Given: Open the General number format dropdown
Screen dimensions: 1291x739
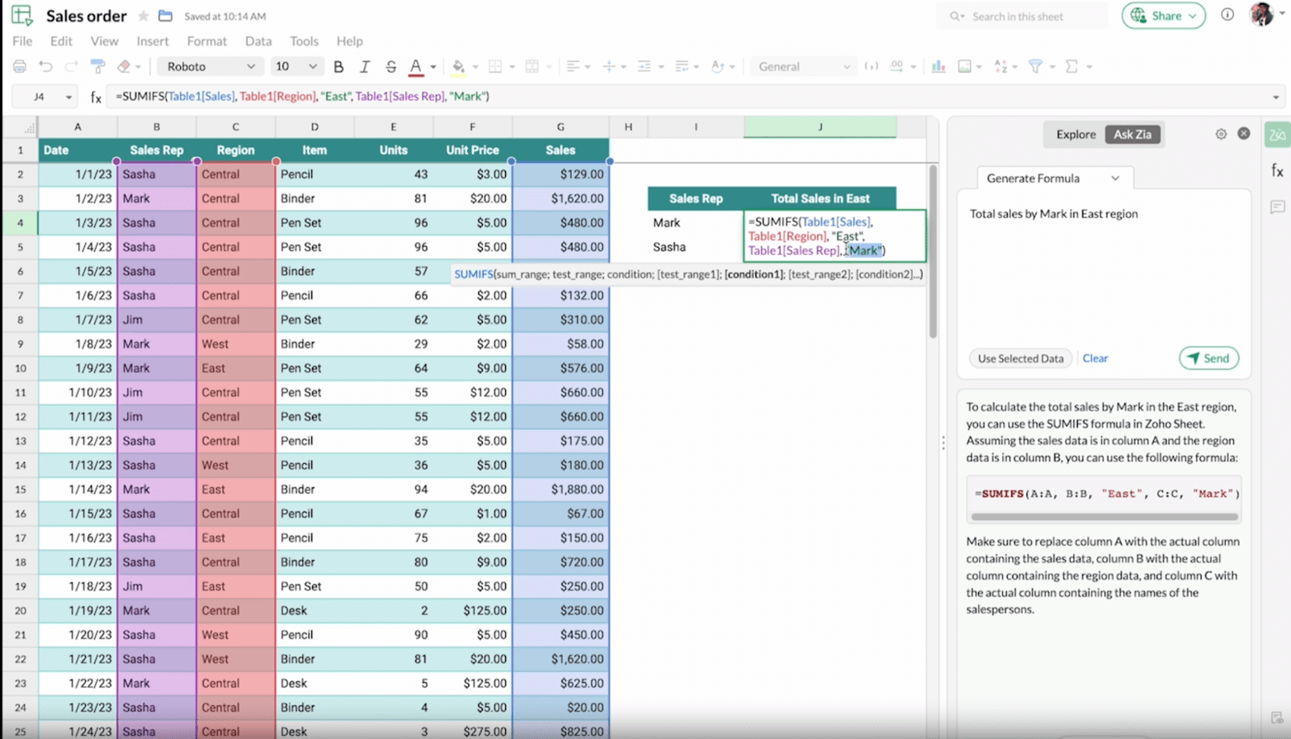Looking at the screenshot, I should (804, 66).
